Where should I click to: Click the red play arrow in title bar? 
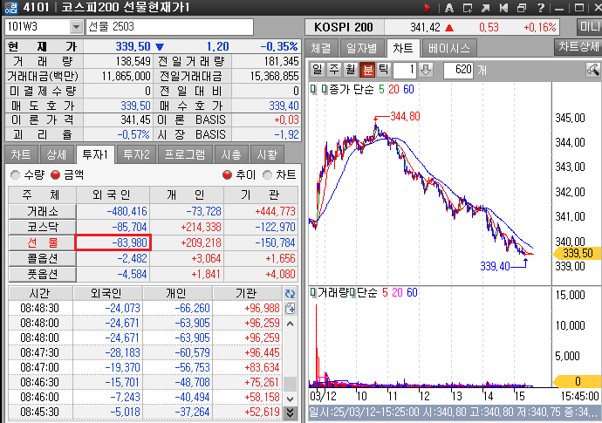(428, 8)
